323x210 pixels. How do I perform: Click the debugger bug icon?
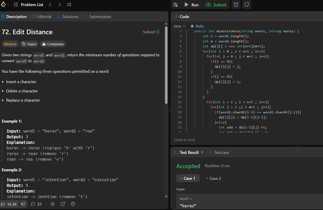(175, 5)
